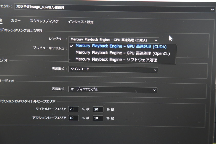Screen dimensions: 216x144
Task: Click the タイトルセーフエリア vertical percent field
Action: pos(98,109)
